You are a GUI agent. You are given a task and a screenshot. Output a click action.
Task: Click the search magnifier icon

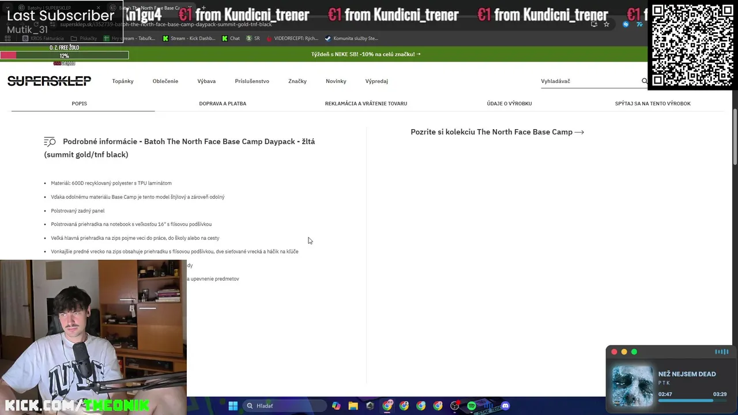(x=645, y=81)
